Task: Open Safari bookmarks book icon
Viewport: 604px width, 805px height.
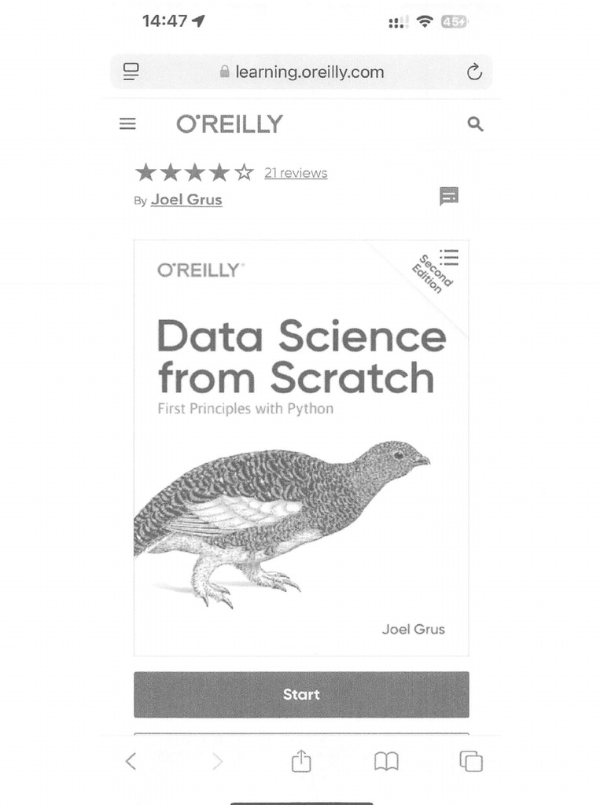Action: tap(386, 761)
